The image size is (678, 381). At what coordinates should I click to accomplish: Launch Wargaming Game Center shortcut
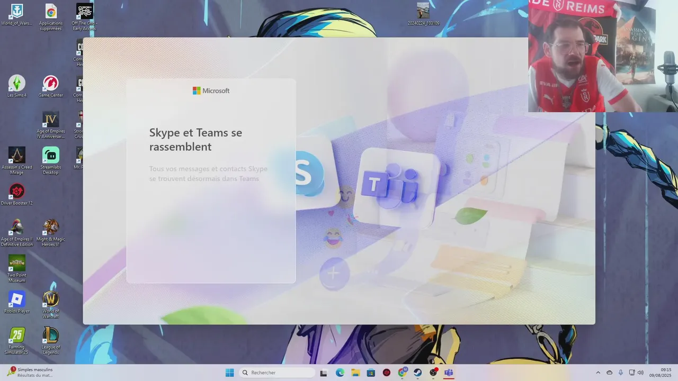tap(51, 86)
